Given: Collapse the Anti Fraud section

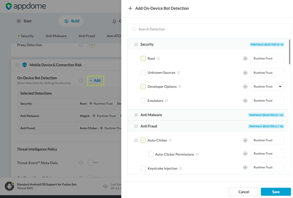Looking at the screenshot, I should point(136,126).
